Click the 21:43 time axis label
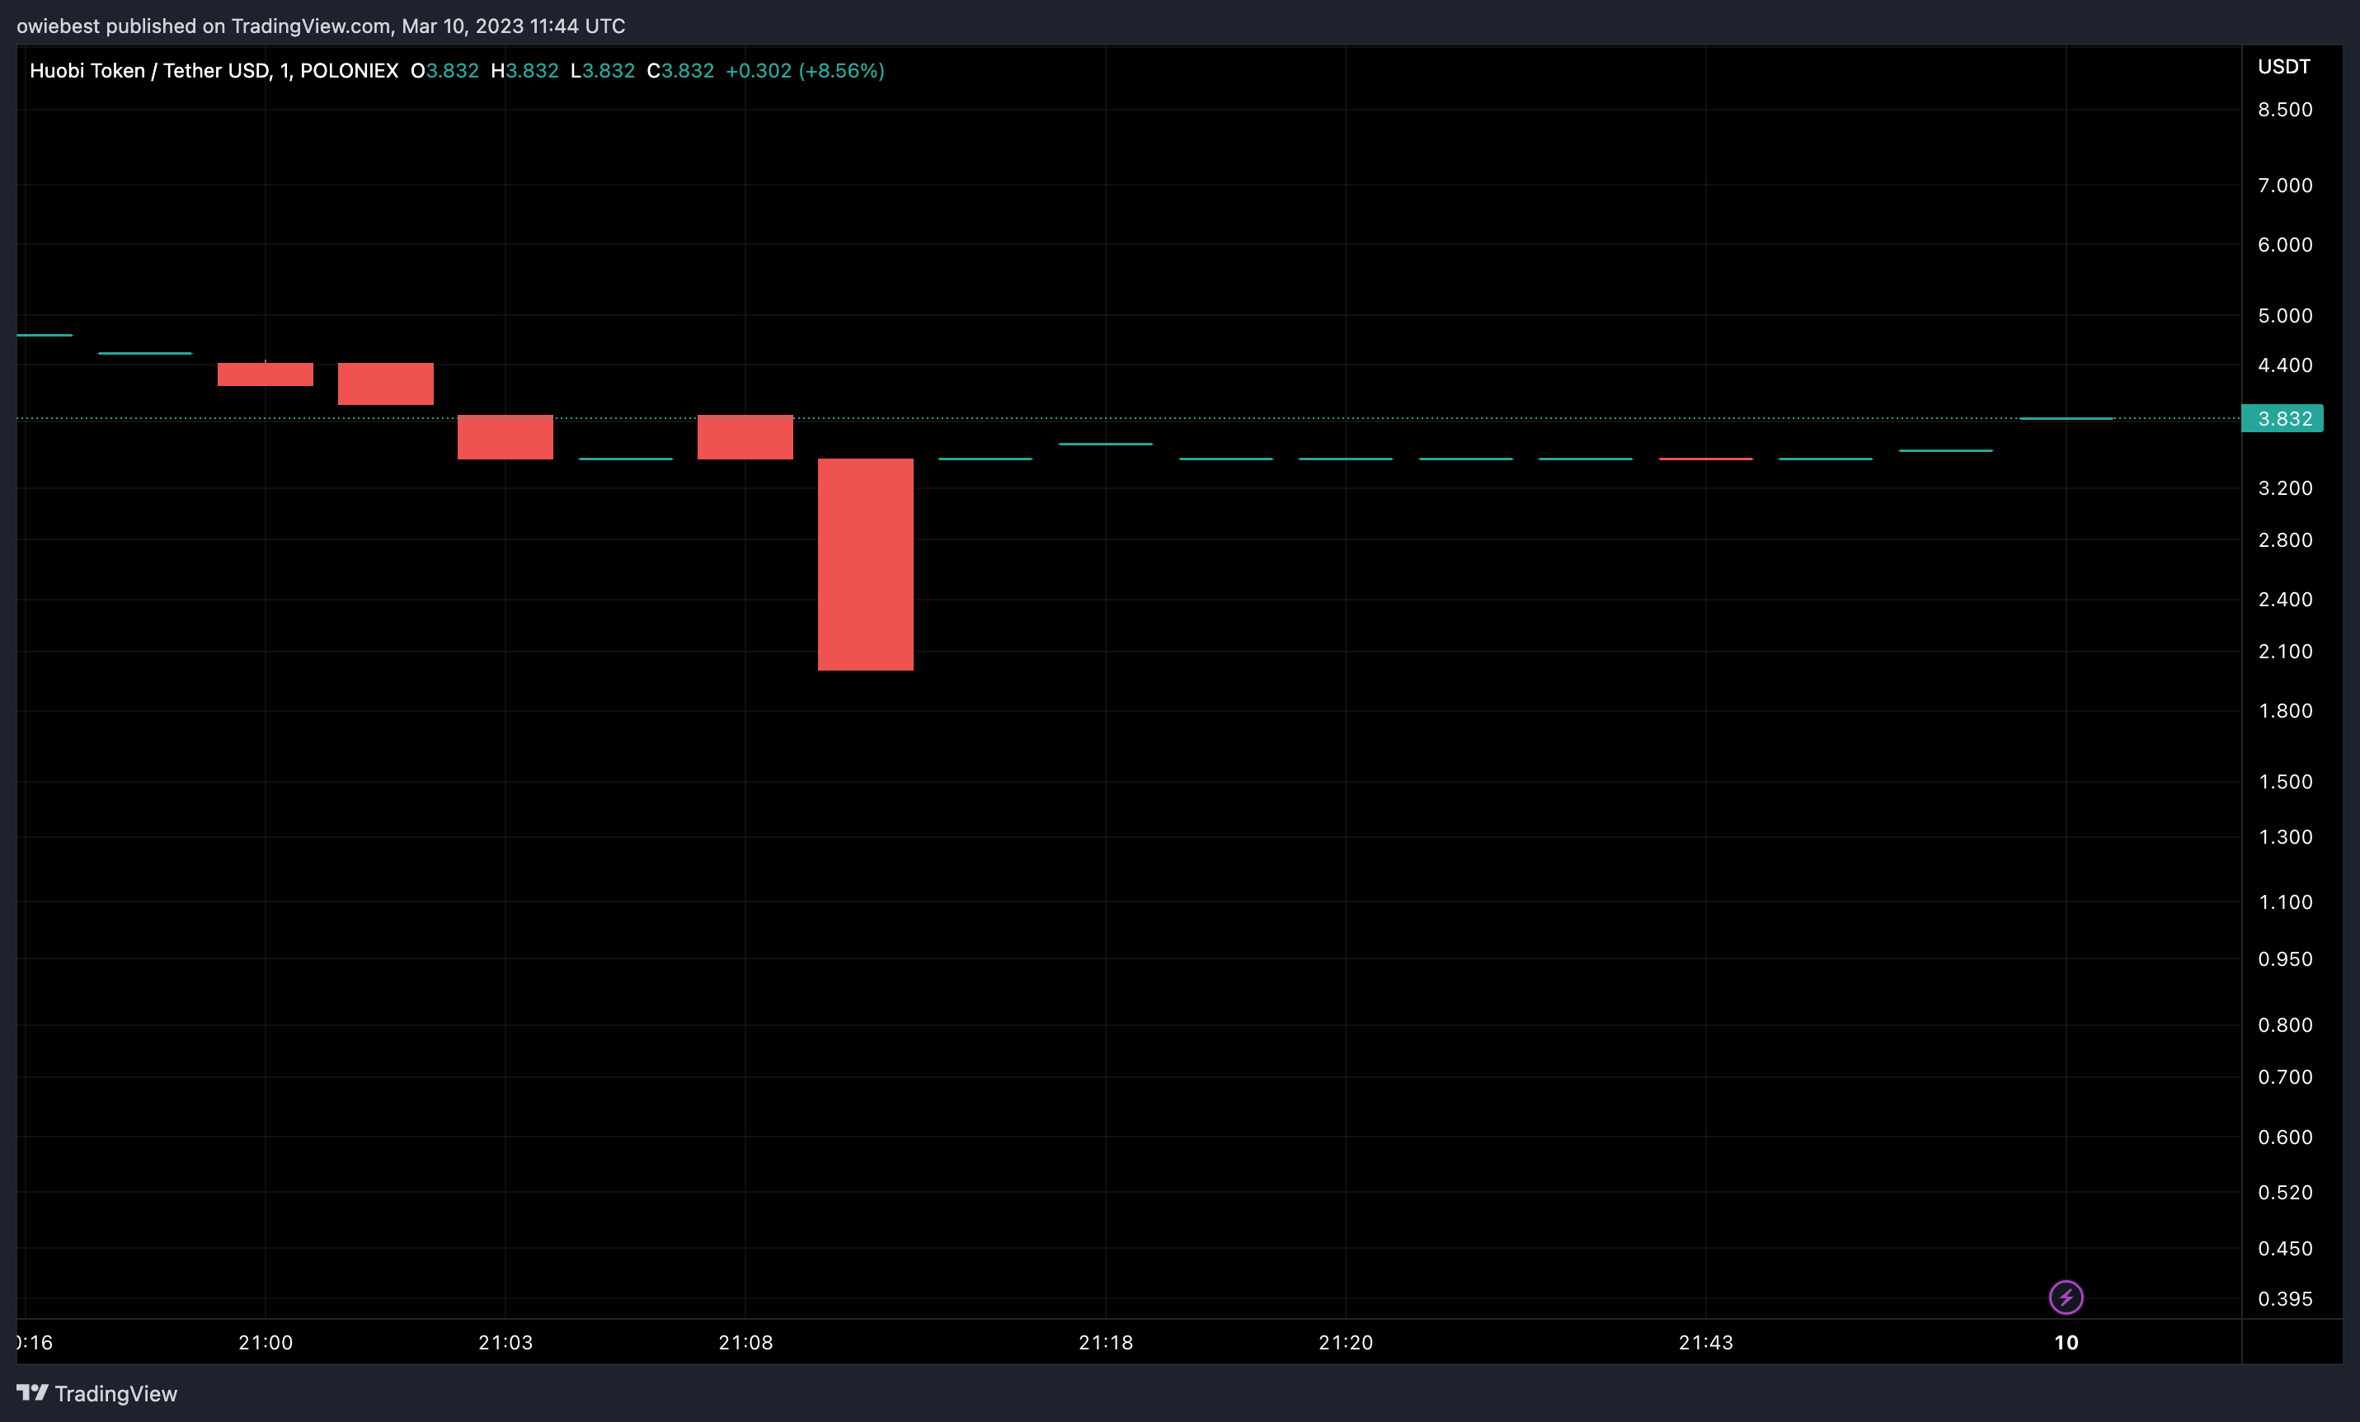Viewport: 2360px width, 1422px height. [1706, 1343]
